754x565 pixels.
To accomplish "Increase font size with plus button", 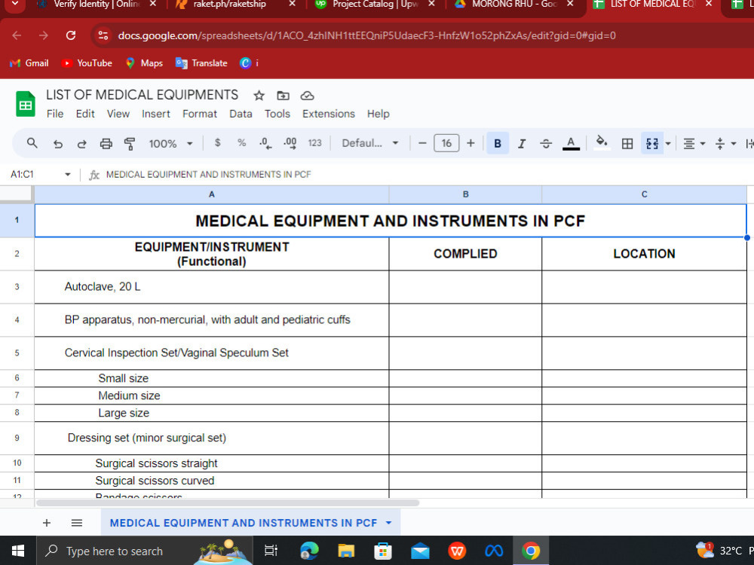I will (x=470, y=143).
